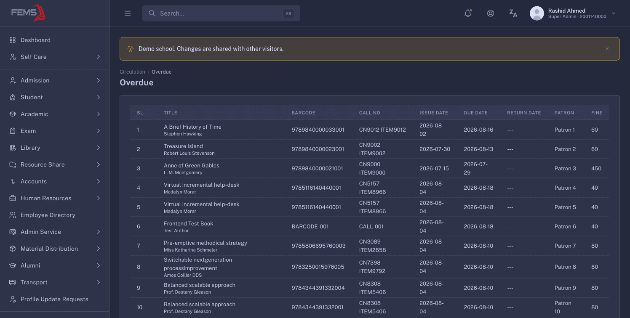The height and width of the screenshot is (318, 630).
Task: Click the Self Care icon
Action: 13,57
